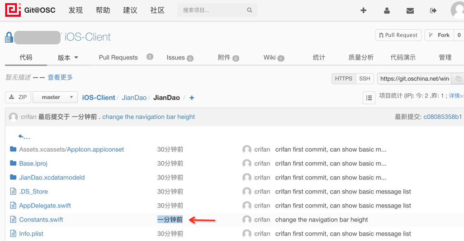Click the Fork button
The image size is (464, 241).
(x=439, y=35)
